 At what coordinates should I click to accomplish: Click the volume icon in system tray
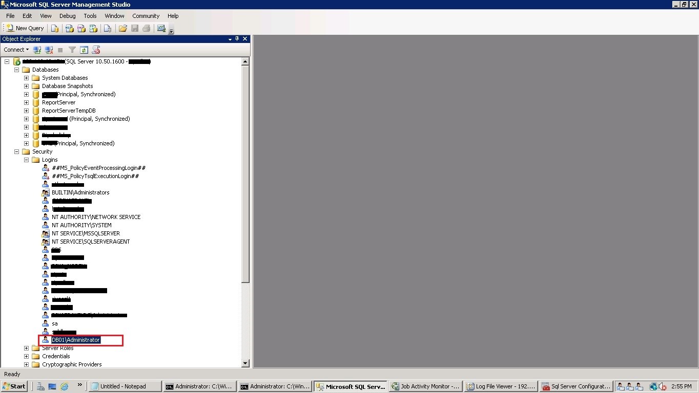point(663,386)
